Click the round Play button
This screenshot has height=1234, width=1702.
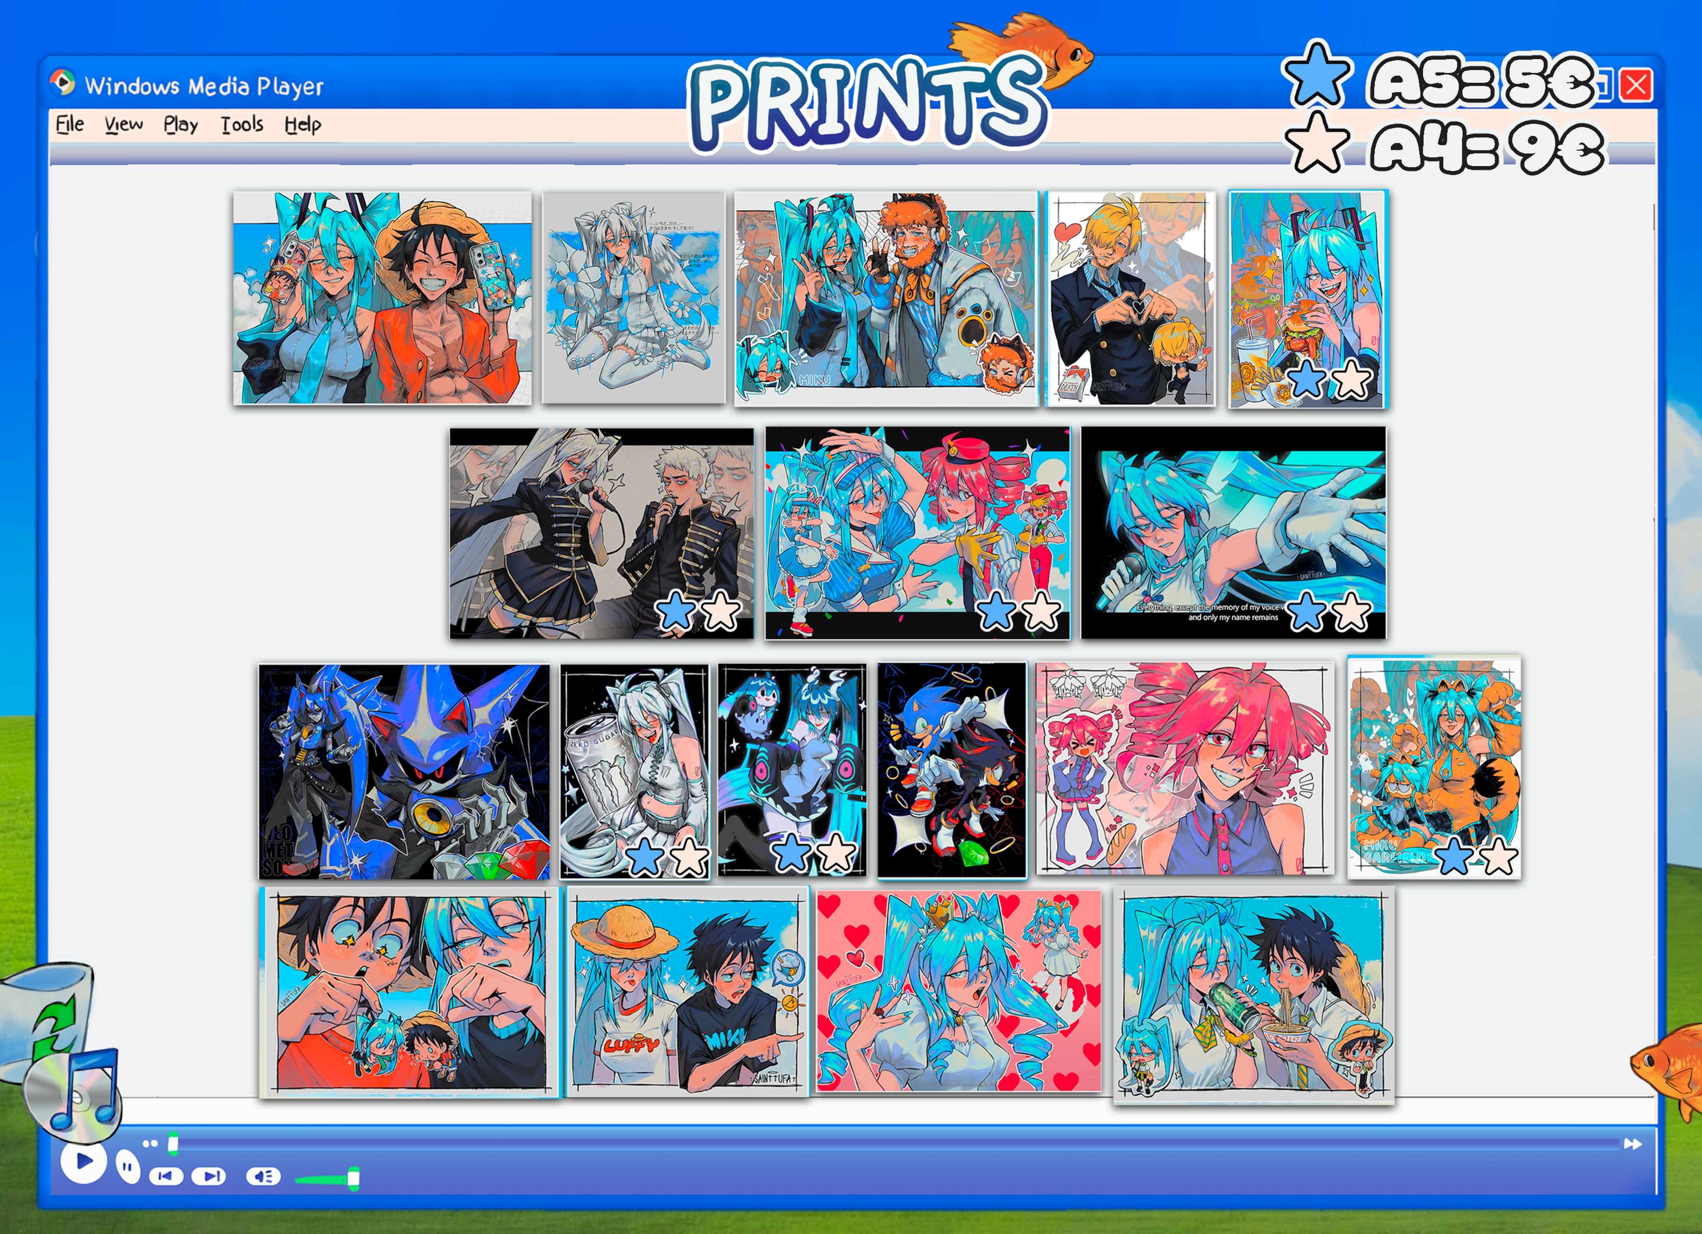[83, 1162]
